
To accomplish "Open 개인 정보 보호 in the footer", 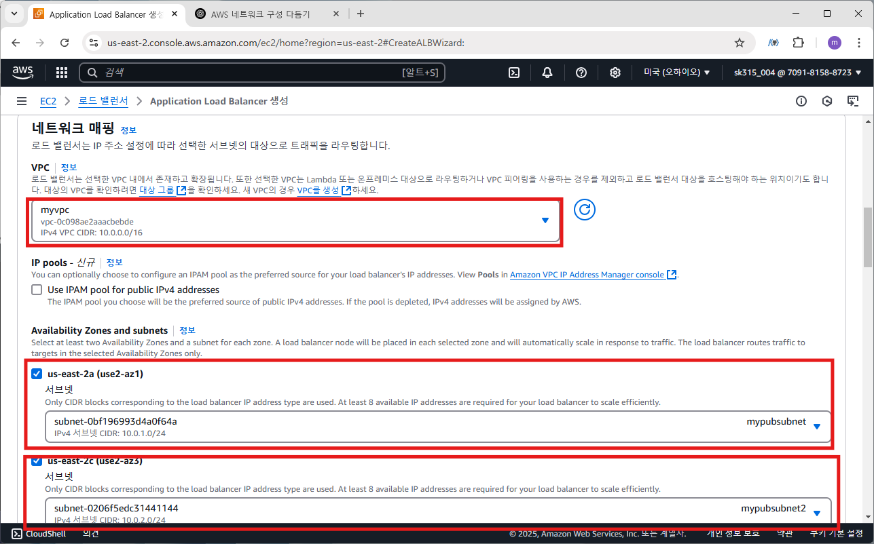I will click(733, 534).
